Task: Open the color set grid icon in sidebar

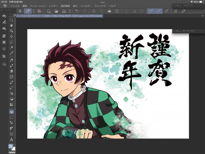Action: coord(4,36)
